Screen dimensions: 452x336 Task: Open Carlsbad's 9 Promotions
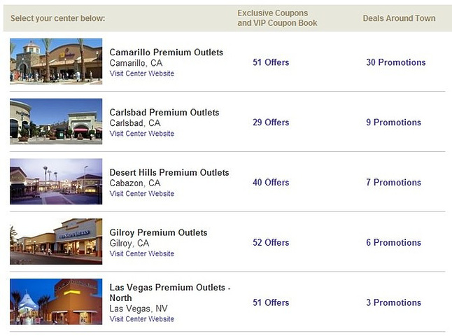pos(393,122)
